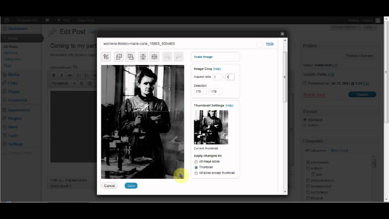Open Tools in the admin sidebar
This screenshot has height=219, width=389.
pyautogui.click(x=13, y=136)
